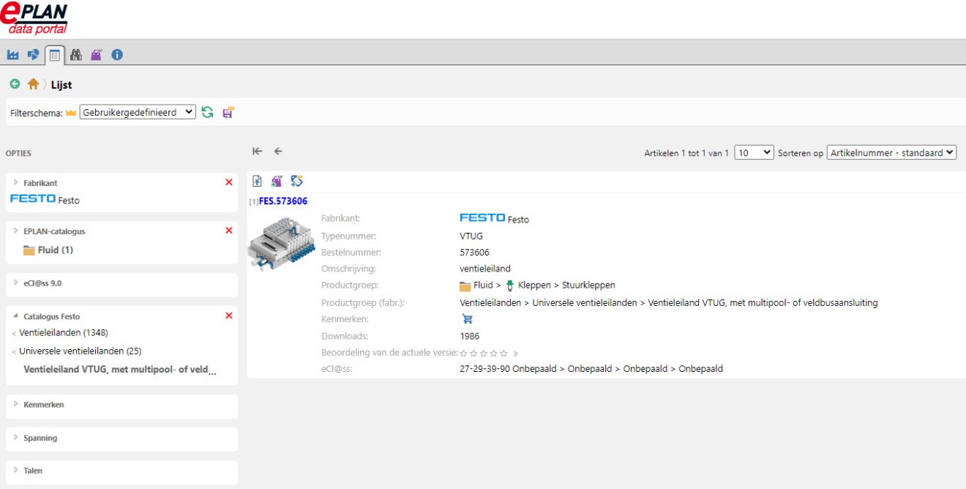This screenshot has width=966, height=489.
Task: Open the binoculars search tab
Action: point(76,55)
